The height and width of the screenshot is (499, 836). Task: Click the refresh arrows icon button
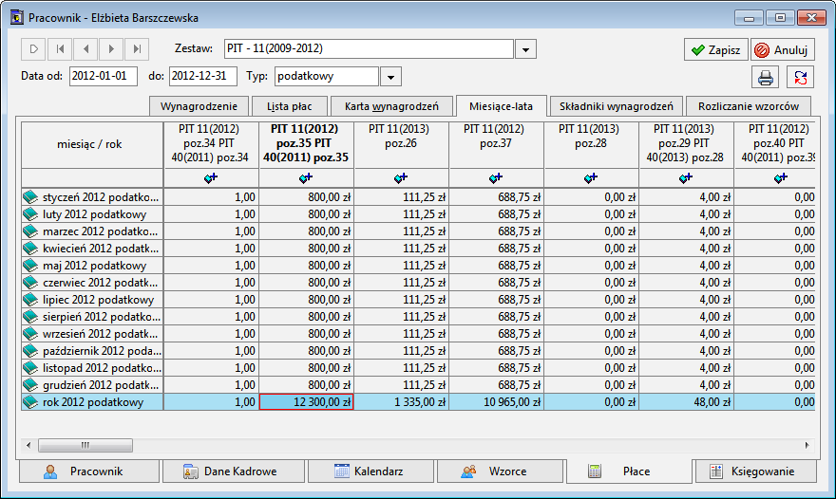(x=800, y=78)
